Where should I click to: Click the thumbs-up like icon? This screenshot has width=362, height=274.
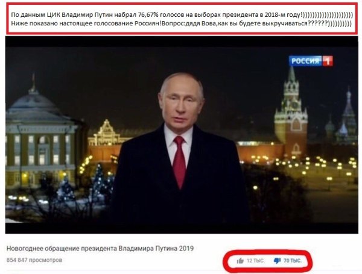click(x=240, y=261)
